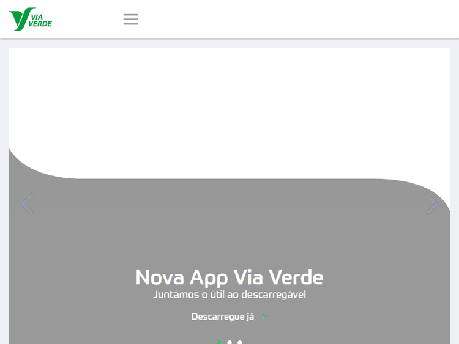Image resolution: width=459 pixels, height=344 pixels.
Task: Advance to next carousel slide
Action: pyautogui.click(x=431, y=203)
